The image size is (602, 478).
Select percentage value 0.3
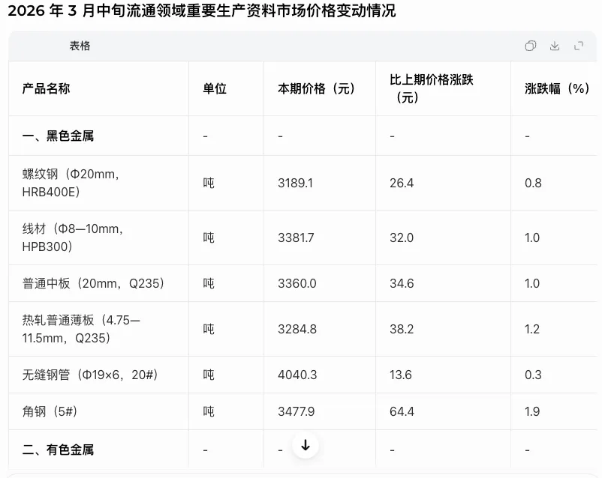(x=533, y=375)
